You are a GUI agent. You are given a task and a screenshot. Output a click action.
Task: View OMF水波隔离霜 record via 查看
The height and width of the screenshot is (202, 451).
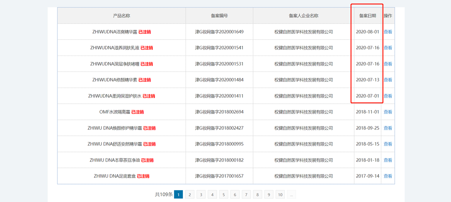tap(388, 112)
